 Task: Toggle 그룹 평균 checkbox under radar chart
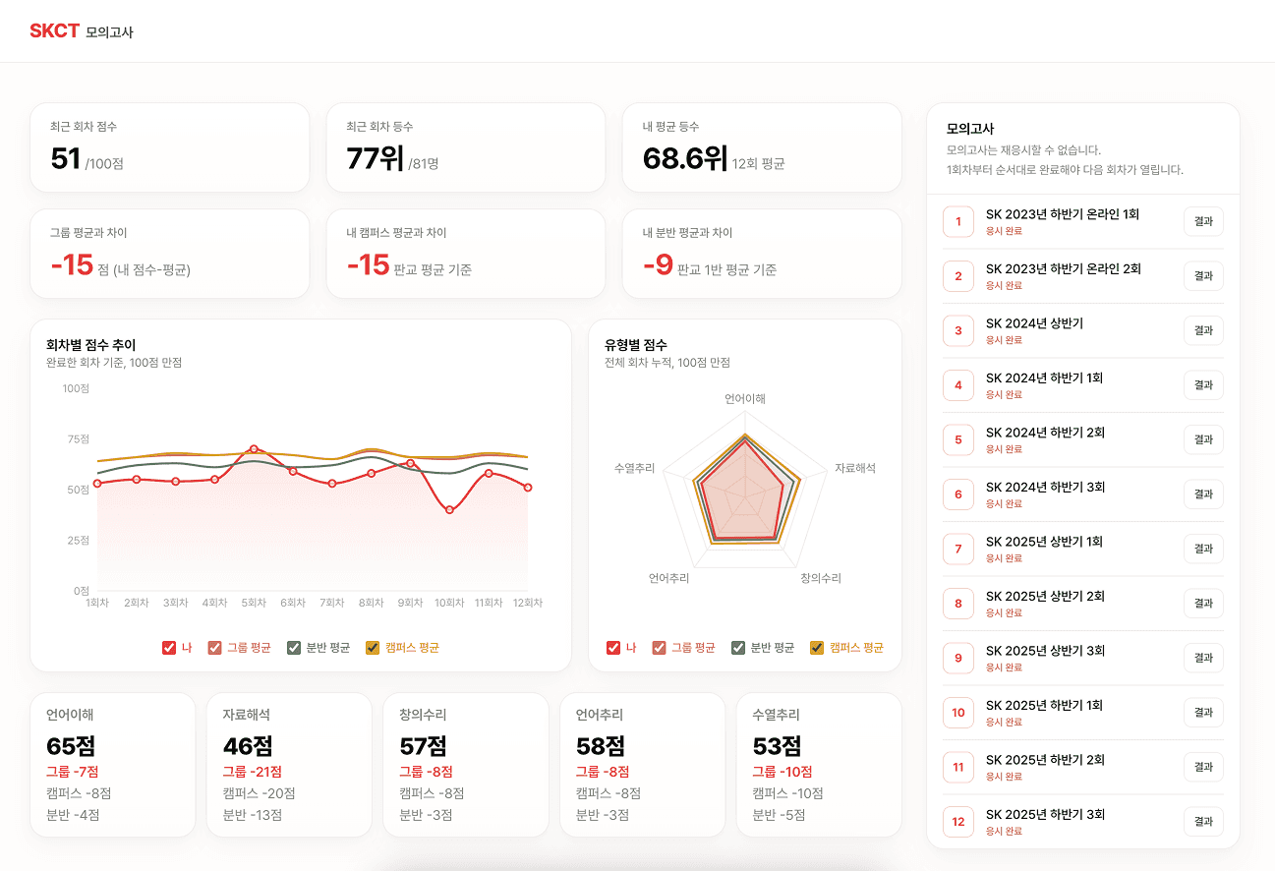(660, 648)
